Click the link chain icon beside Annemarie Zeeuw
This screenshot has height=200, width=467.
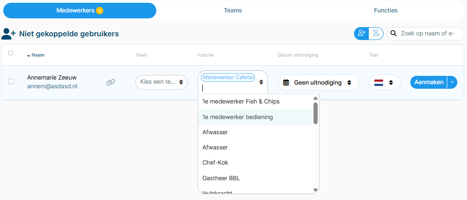(111, 82)
